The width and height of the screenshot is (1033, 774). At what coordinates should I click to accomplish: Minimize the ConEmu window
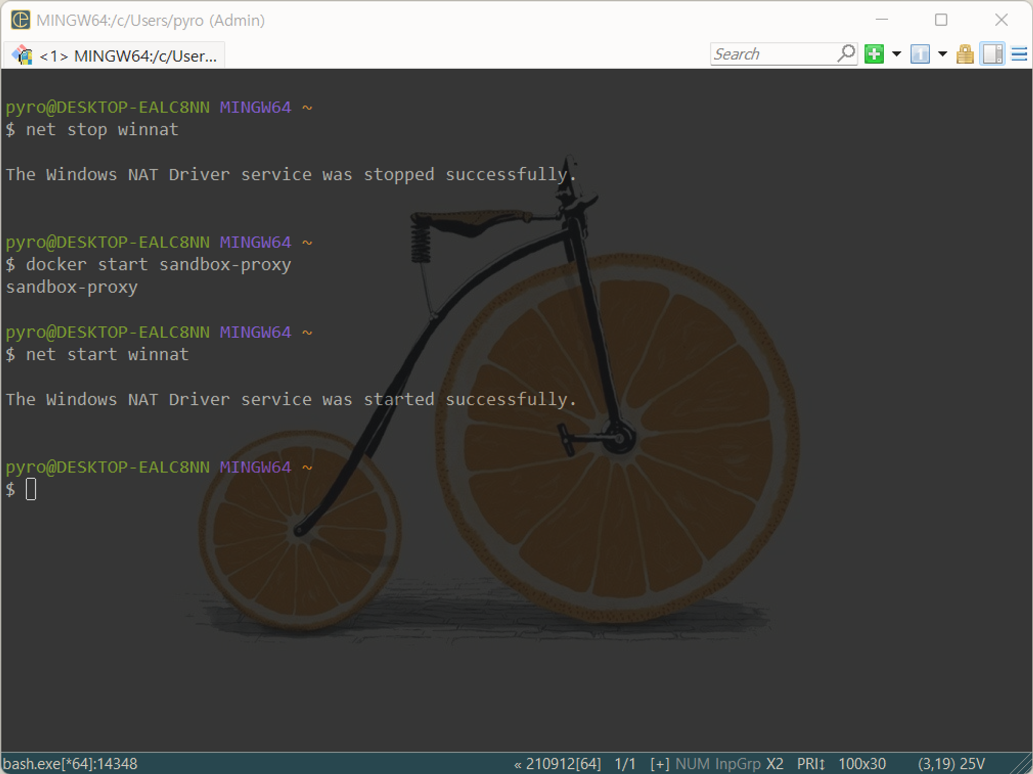tap(882, 20)
